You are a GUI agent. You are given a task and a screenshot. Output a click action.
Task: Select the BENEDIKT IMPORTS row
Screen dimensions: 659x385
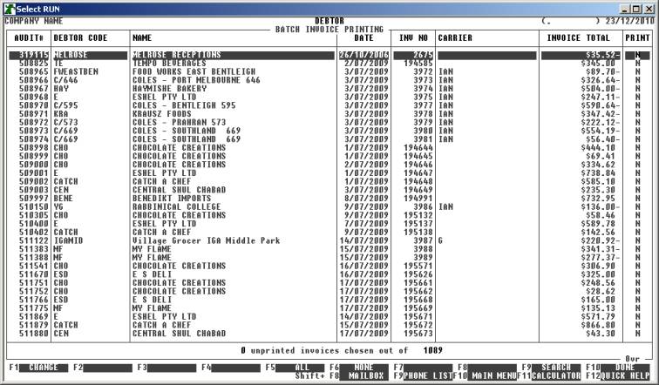tap(329, 199)
